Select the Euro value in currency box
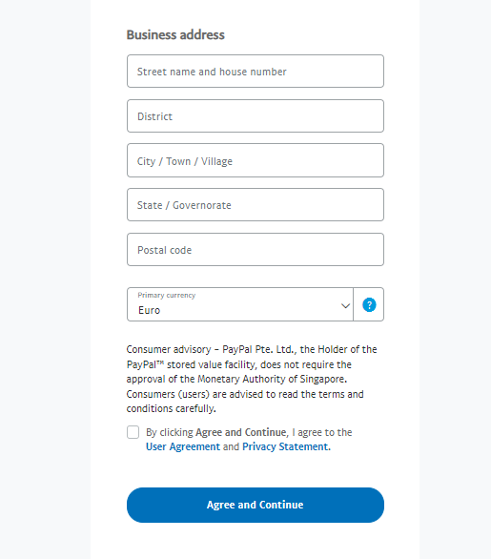Image resolution: width=491 pixels, height=559 pixels. pos(150,310)
